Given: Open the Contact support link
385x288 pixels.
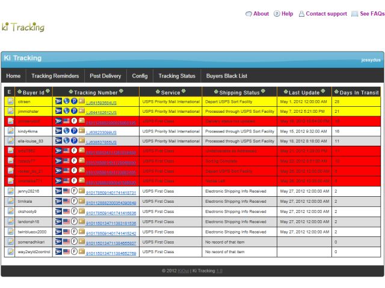Looking at the screenshot, I should point(323,14).
